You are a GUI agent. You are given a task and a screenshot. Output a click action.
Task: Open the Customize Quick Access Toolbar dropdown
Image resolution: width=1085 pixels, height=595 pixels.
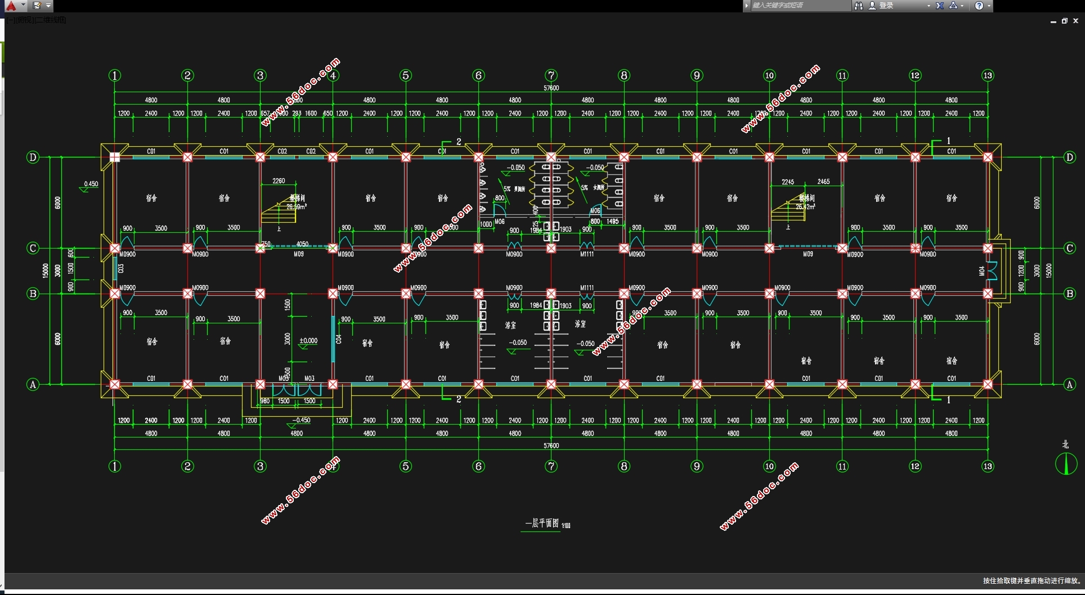coord(48,6)
